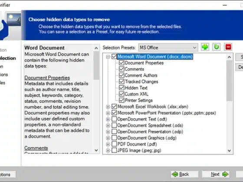The image size is (243, 182).
Task: Click file types tree scroll down arrow
Action: click(230, 151)
